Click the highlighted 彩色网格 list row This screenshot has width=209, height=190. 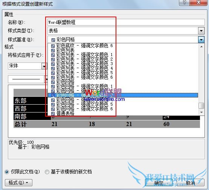tap(123, 95)
